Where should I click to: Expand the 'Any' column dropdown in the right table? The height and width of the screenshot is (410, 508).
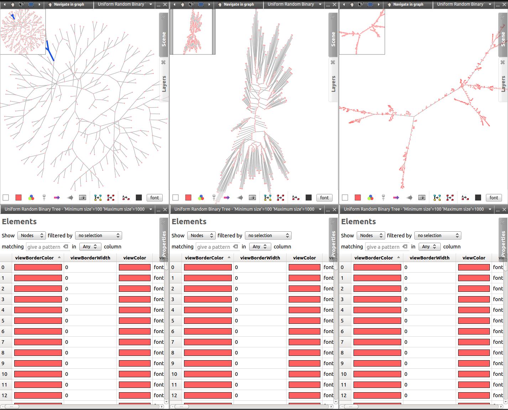[429, 247]
